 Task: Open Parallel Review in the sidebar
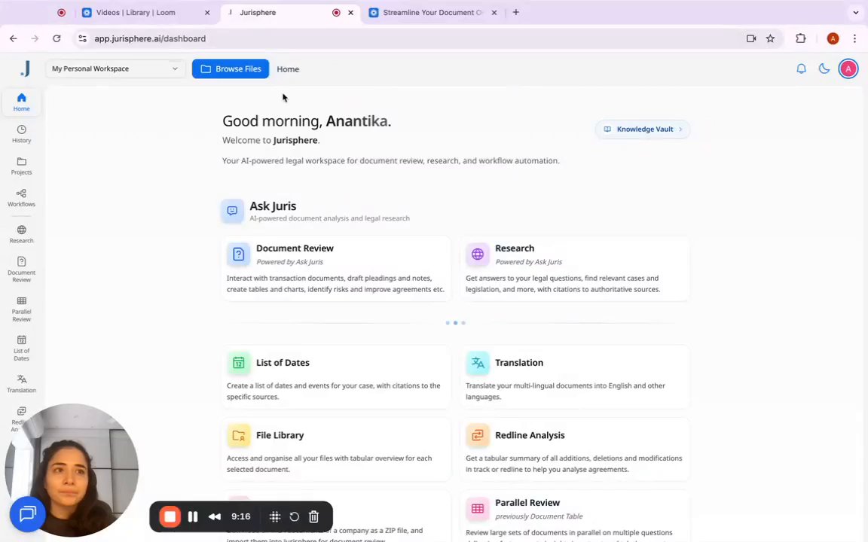(21, 309)
